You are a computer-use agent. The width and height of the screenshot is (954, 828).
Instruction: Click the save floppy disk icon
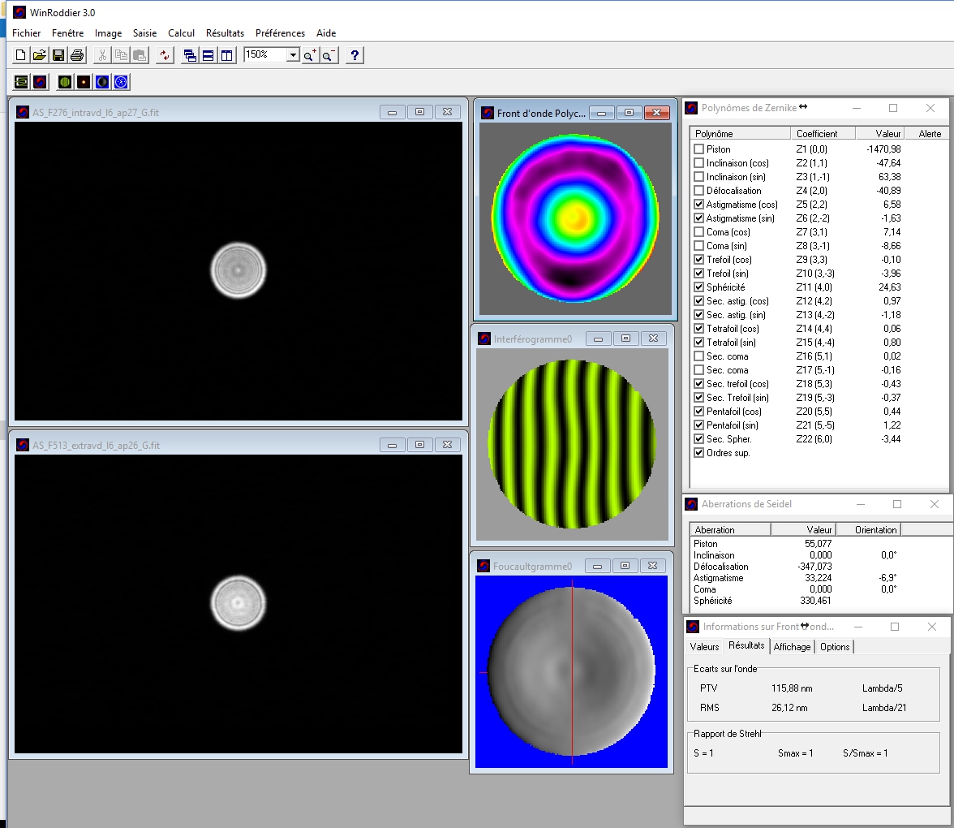[58, 55]
